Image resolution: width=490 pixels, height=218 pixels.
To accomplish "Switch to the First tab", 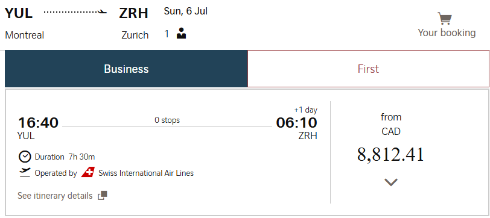I will coord(368,69).
